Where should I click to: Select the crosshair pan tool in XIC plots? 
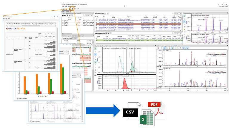coord(96,60)
